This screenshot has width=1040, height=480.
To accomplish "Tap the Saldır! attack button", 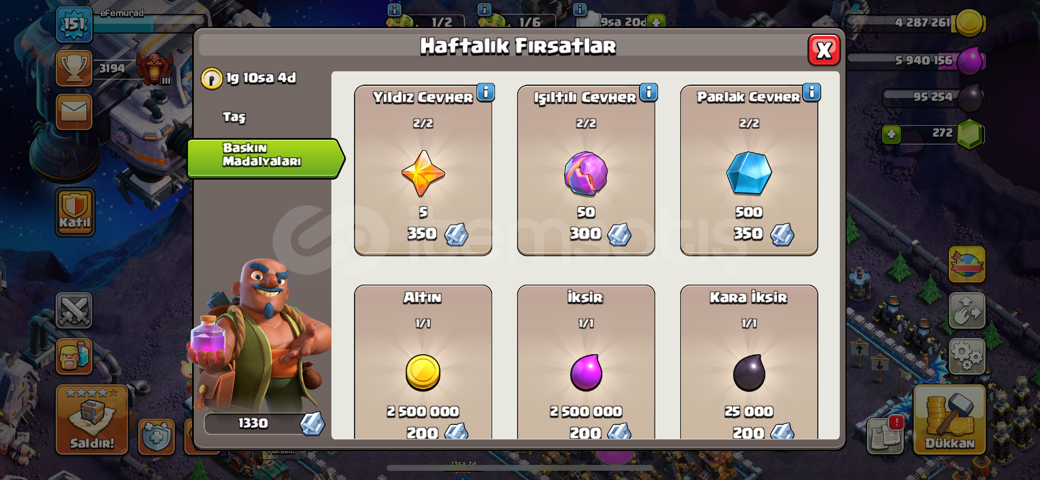I will click(x=92, y=419).
